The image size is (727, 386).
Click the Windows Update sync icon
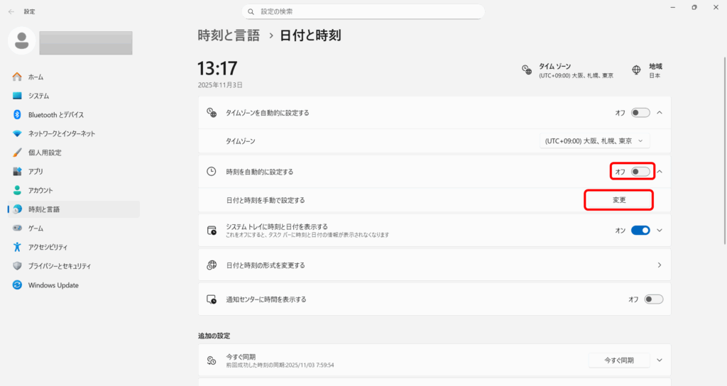click(x=17, y=285)
